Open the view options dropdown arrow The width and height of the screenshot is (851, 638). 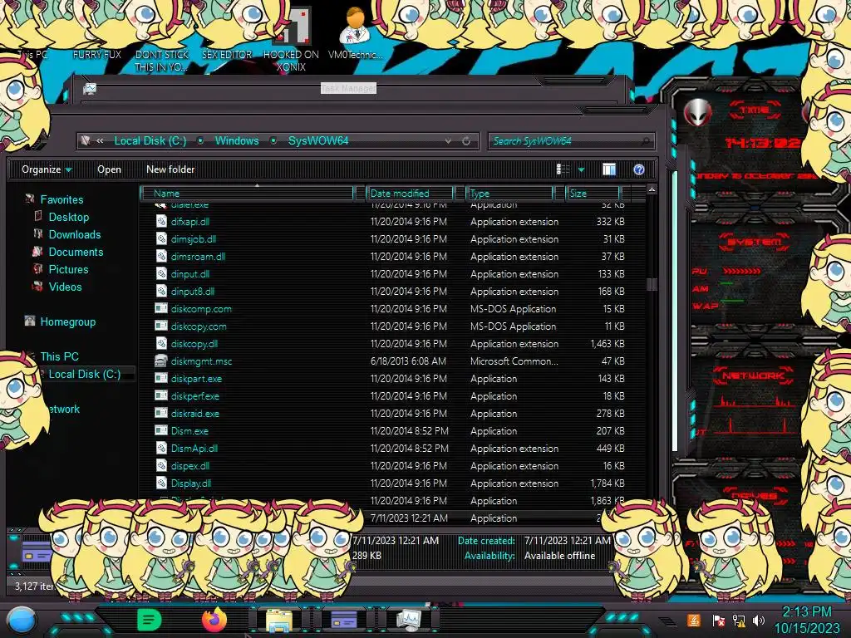(x=581, y=169)
